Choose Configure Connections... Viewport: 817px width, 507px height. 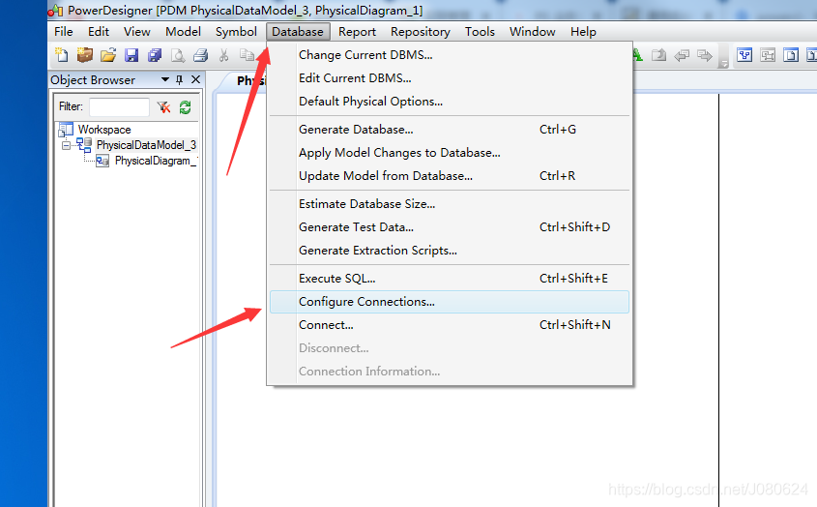click(450, 302)
